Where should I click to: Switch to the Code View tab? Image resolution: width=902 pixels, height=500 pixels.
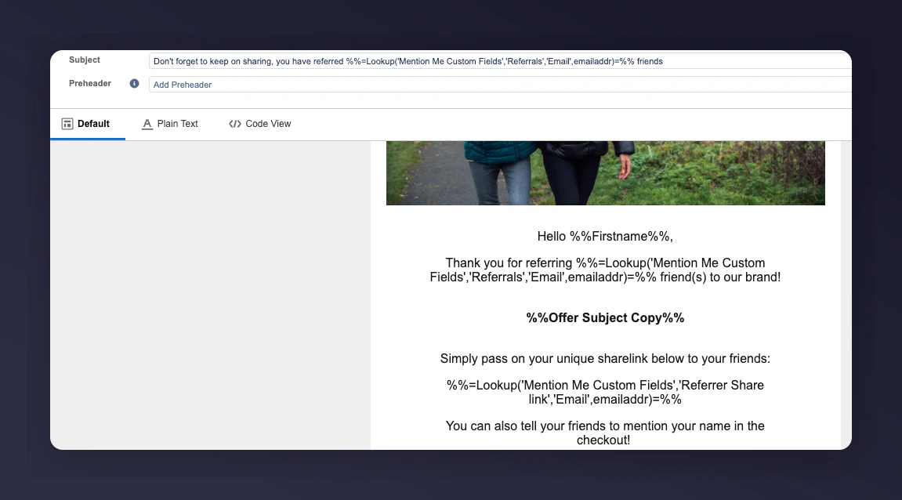260,124
